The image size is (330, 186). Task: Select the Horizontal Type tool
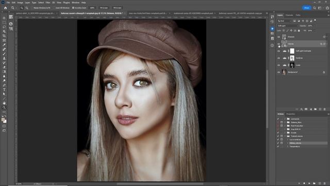pyautogui.click(x=4, y=89)
